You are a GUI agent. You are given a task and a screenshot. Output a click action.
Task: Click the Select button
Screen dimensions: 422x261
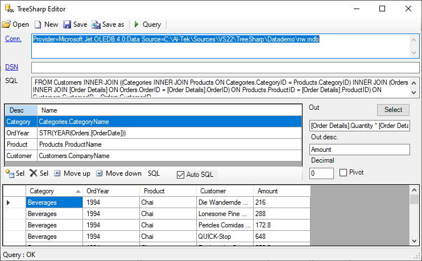(393, 110)
